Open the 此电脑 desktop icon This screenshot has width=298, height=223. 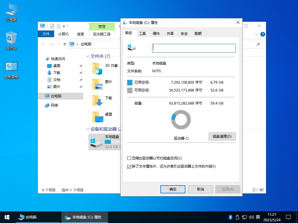click(11, 12)
